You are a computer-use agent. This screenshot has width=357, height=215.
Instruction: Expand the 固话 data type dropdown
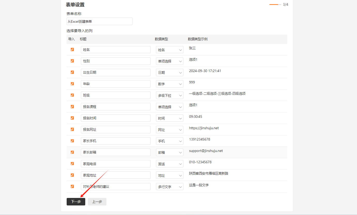click(x=170, y=164)
